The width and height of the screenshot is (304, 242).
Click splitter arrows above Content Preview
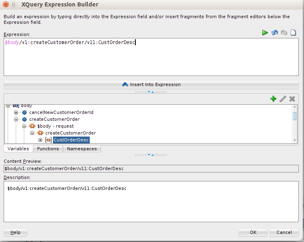point(151,155)
